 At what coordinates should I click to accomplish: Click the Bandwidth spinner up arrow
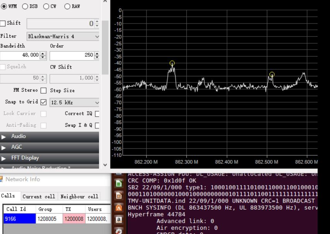click(x=43, y=53)
